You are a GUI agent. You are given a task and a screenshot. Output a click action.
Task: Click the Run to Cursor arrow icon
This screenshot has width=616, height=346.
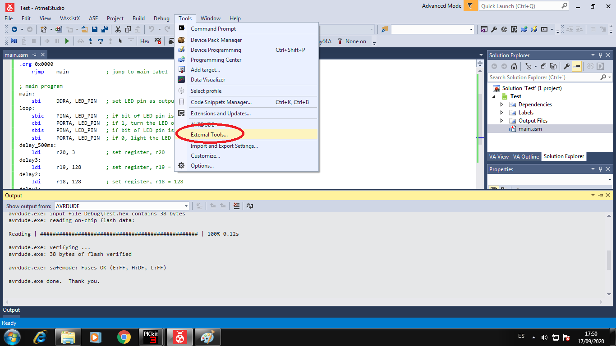(120, 41)
